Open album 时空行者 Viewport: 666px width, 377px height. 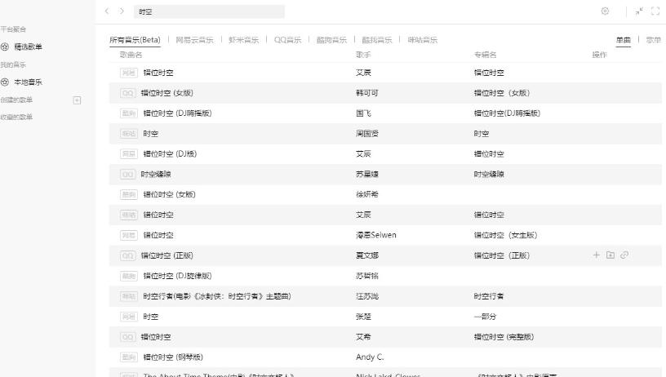[489, 296]
